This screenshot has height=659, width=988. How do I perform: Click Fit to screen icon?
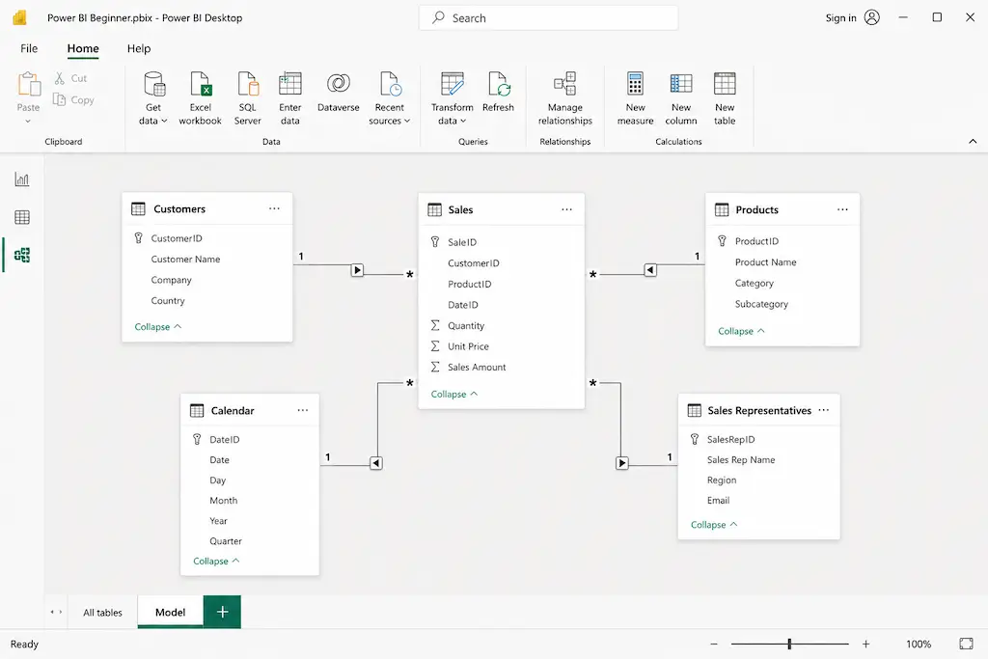pos(966,644)
